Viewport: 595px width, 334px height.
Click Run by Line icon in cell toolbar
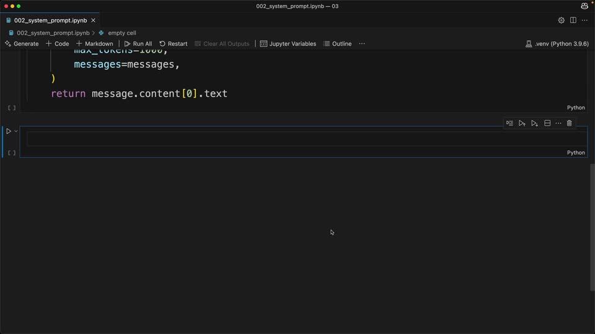(509, 123)
